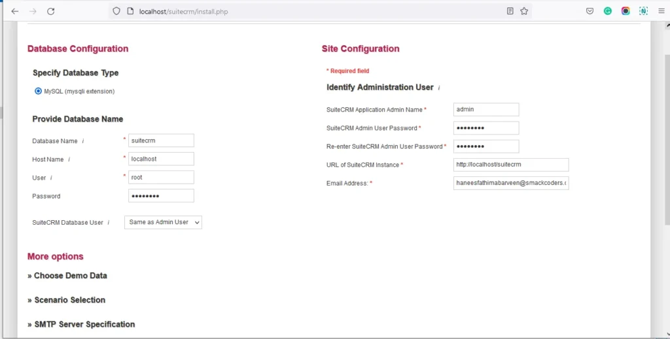670x339 pixels.
Task: Click the info icon beside Host Name
Action: tap(69, 159)
